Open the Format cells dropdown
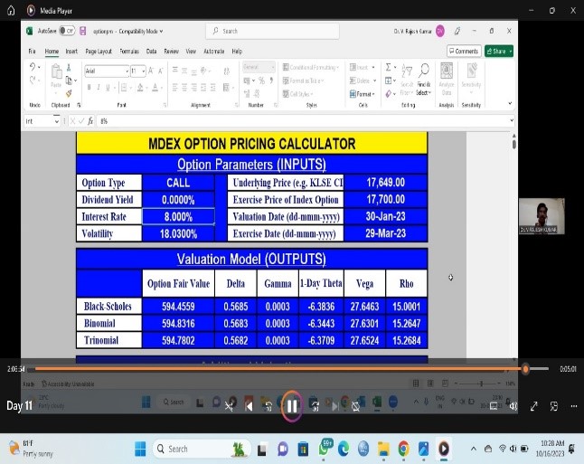This screenshot has height=464, width=584. pos(363,94)
